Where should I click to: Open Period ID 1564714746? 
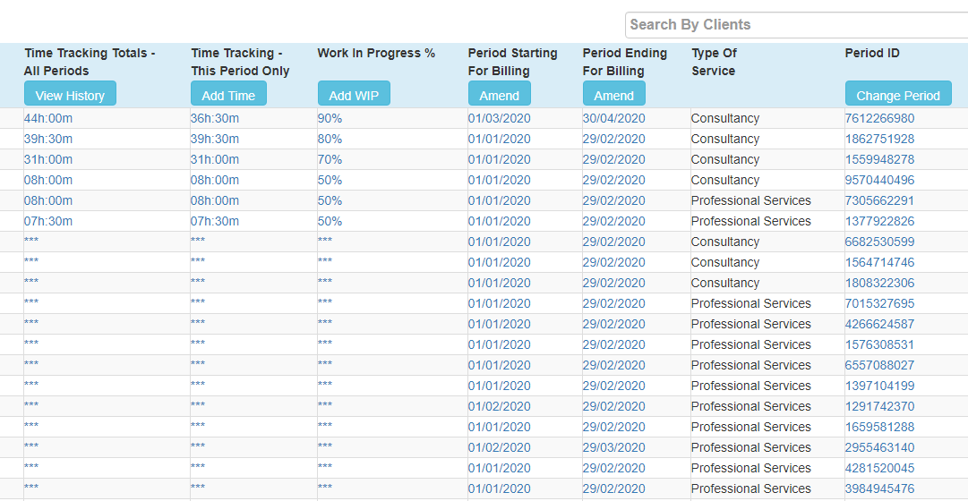click(x=879, y=262)
